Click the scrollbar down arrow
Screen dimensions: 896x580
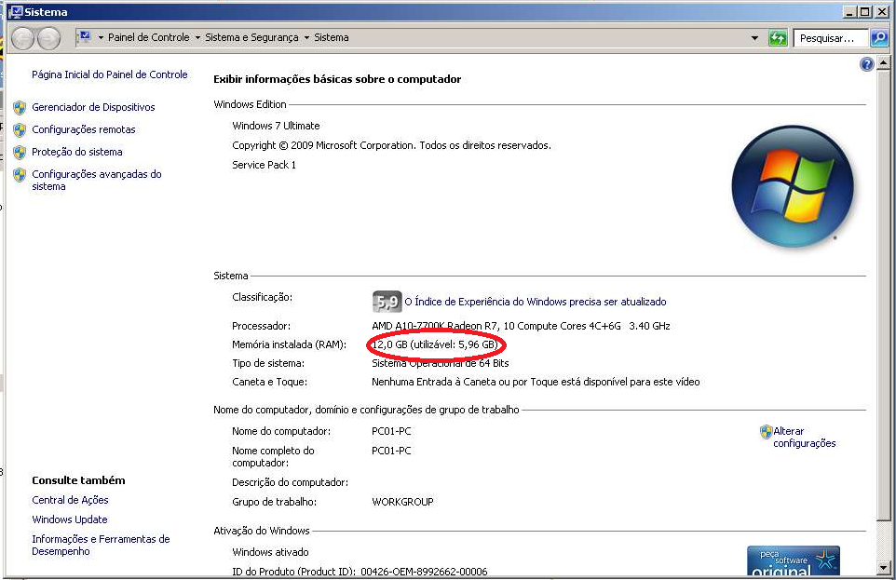pyautogui.click(x=884, y=567)
